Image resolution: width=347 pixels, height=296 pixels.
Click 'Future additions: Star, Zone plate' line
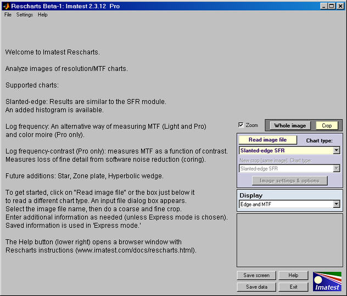(85, 176)
